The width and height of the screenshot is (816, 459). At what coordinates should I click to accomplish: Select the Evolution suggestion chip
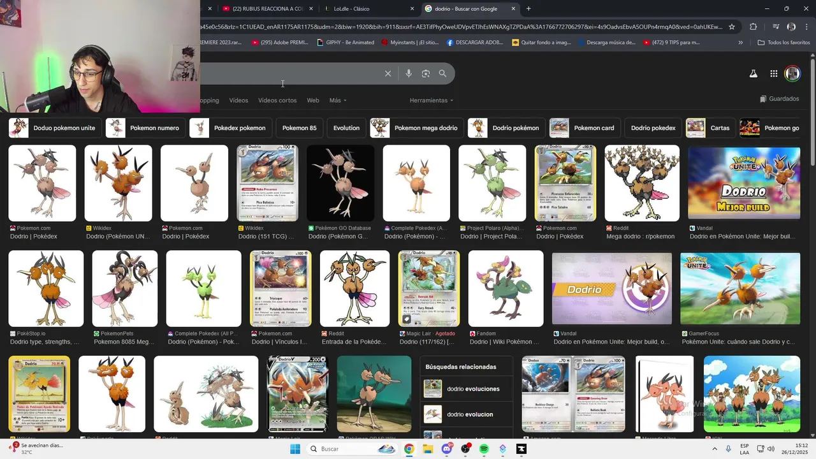coord(346,128)
